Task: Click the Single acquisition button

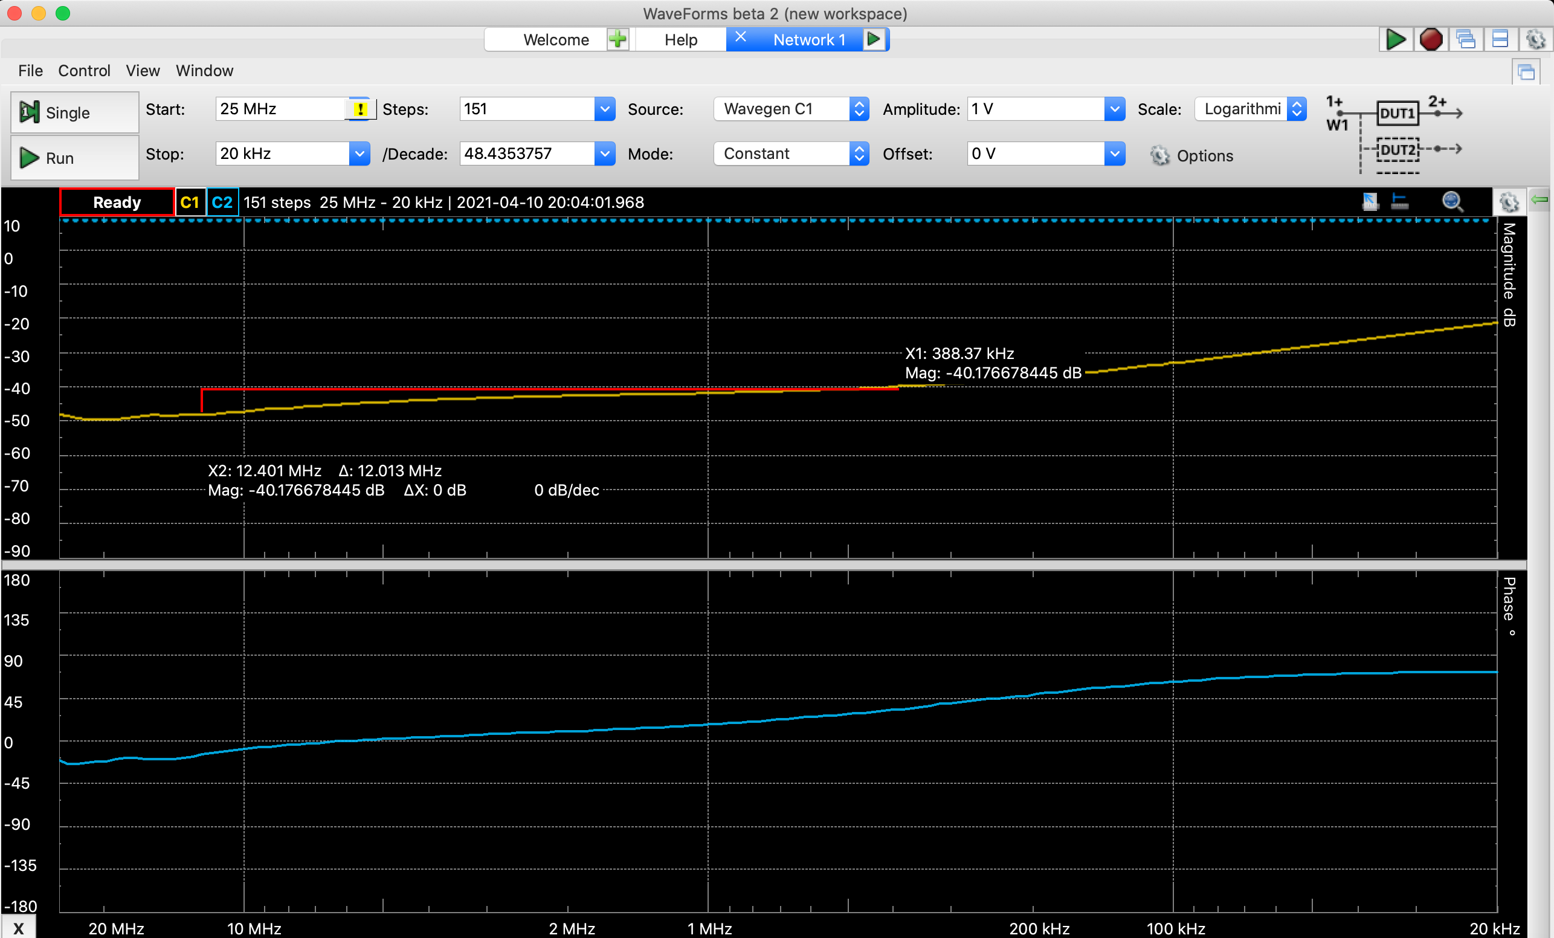Action: pyautogui.click(x=74, y=112)
